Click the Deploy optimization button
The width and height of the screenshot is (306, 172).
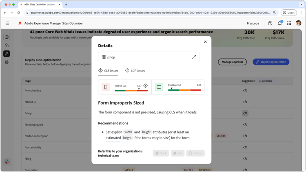271,62
